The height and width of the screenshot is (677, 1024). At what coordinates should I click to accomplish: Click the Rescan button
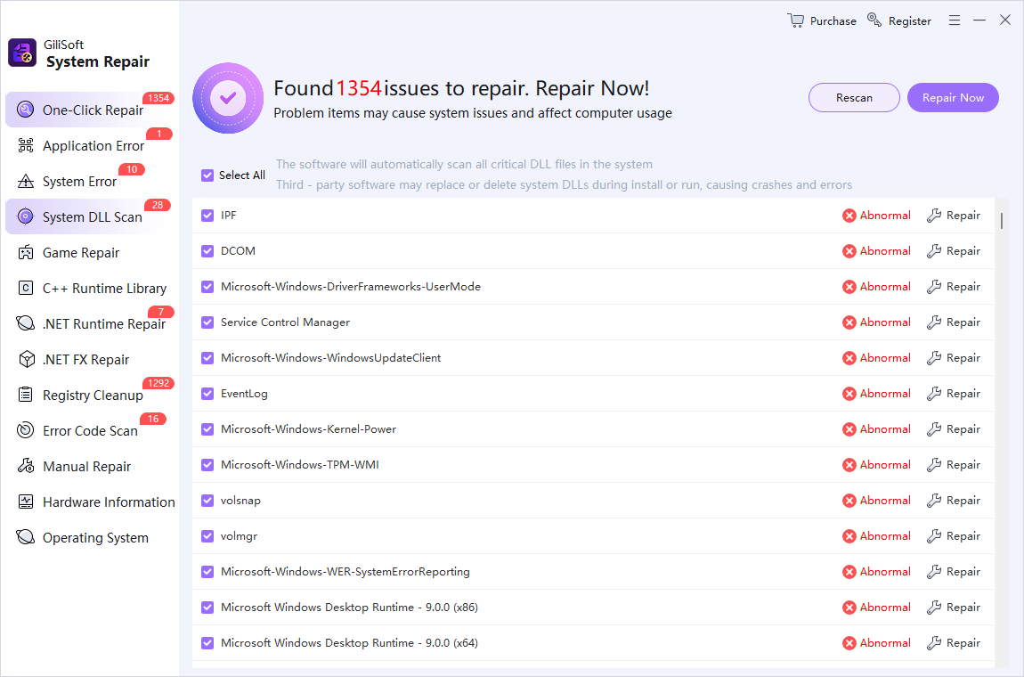[854, 97]
